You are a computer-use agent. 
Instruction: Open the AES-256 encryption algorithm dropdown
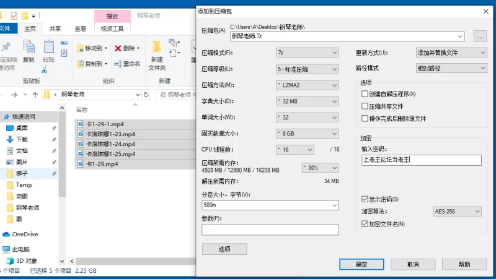[x=457, y=212]
